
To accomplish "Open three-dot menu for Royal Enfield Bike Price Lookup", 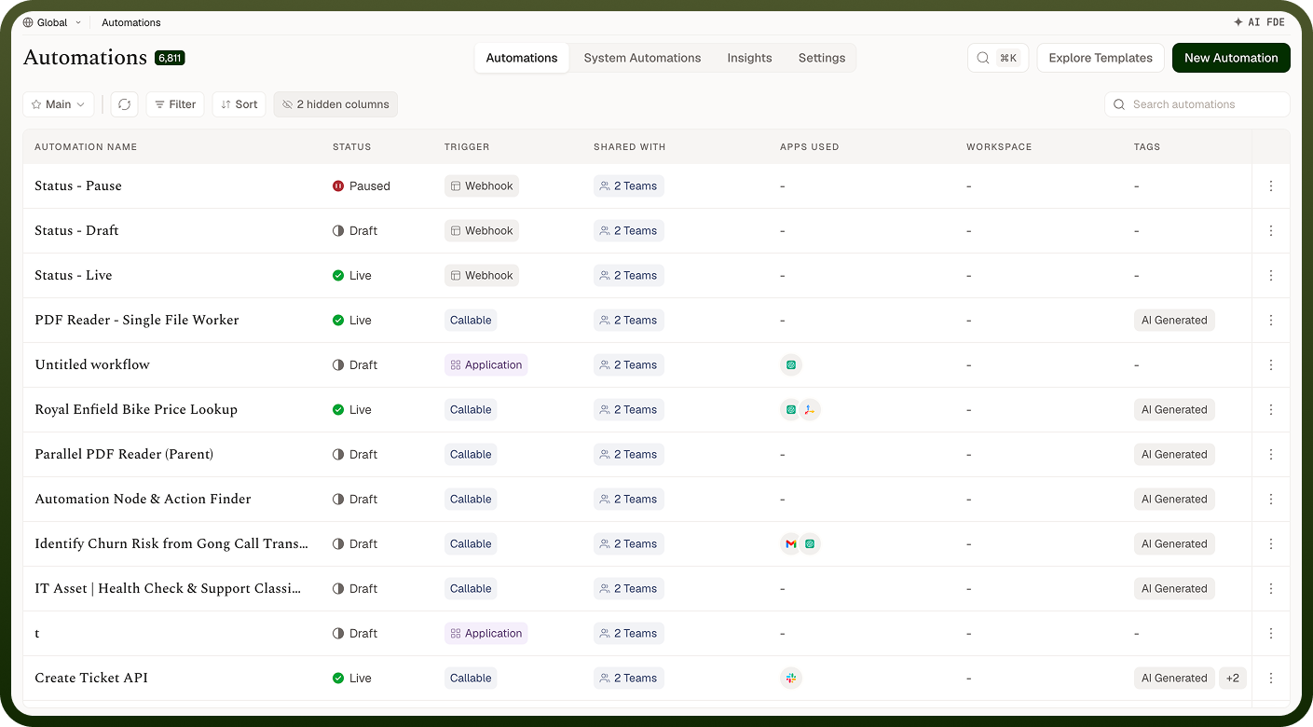I will tap(1271, 410).
